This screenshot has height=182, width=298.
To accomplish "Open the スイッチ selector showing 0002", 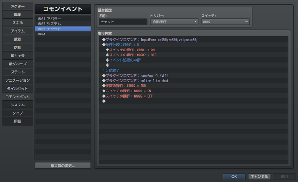I will (225, 22).
